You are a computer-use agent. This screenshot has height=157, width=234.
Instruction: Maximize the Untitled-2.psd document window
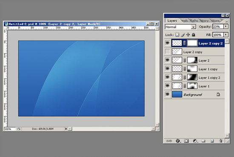click(152, 24)
